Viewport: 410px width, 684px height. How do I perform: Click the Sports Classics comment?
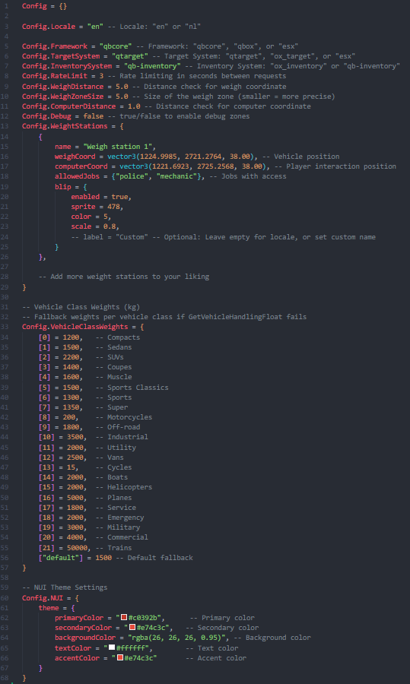pyautogui.click(x=132, y=388)
